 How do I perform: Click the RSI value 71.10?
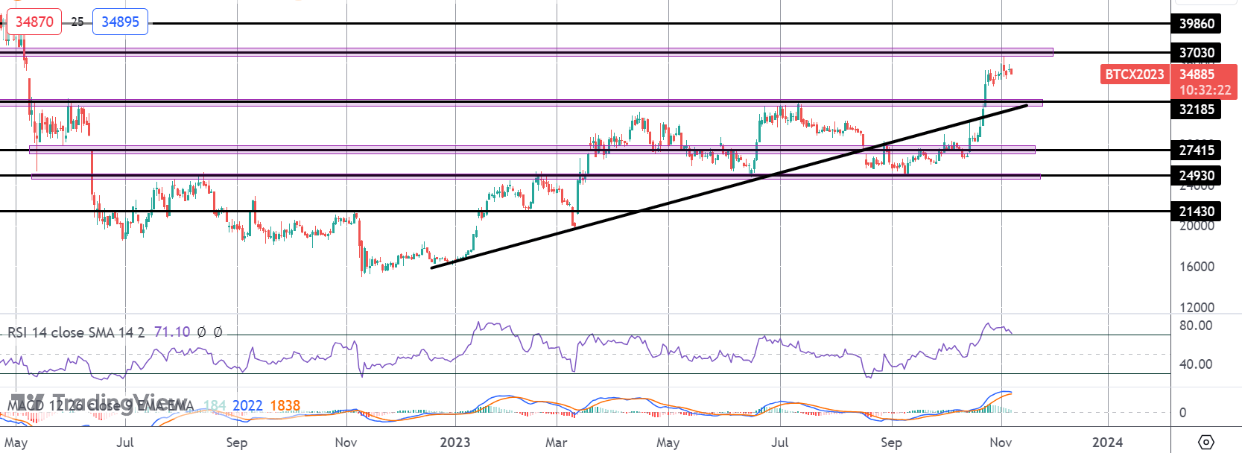point(172,332)
